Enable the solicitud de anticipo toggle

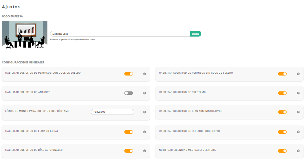click(129, 93)
